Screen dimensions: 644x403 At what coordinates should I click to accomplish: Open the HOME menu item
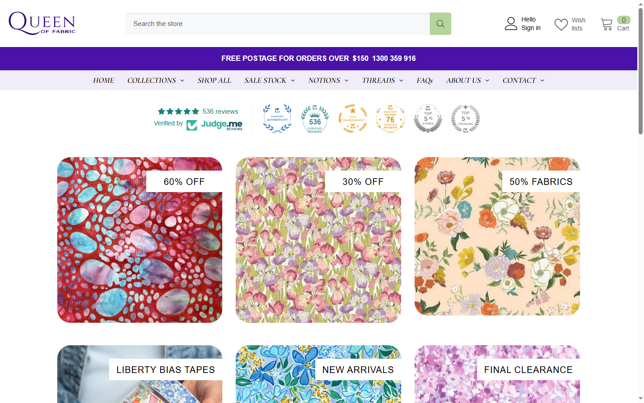click(x=104, y=81)
